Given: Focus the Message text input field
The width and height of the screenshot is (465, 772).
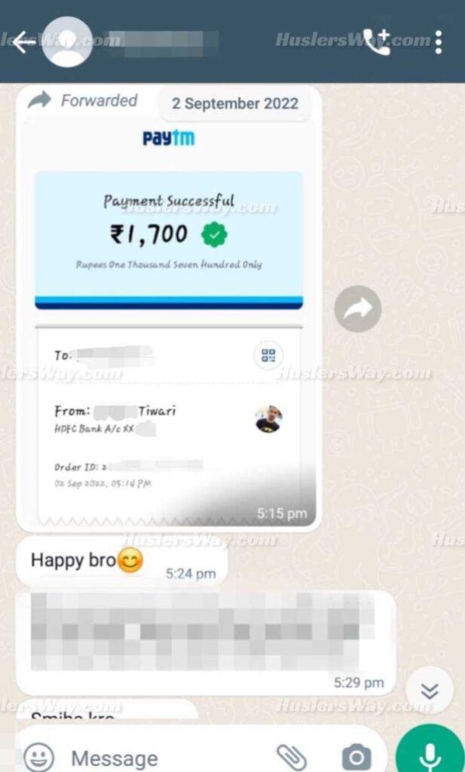Looking at the screenshot, I should [167, 758].
